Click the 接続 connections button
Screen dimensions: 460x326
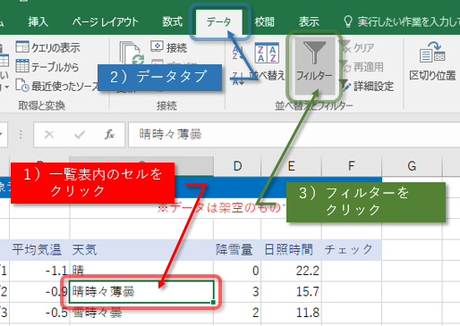click(x=169, y=47)
